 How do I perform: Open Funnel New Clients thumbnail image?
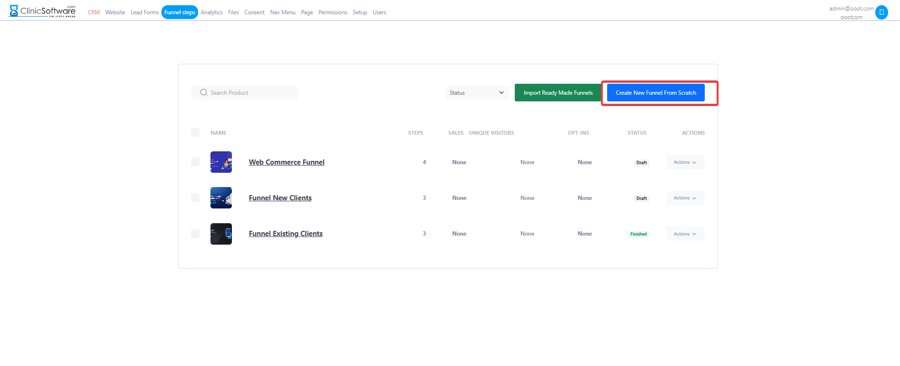221,198
